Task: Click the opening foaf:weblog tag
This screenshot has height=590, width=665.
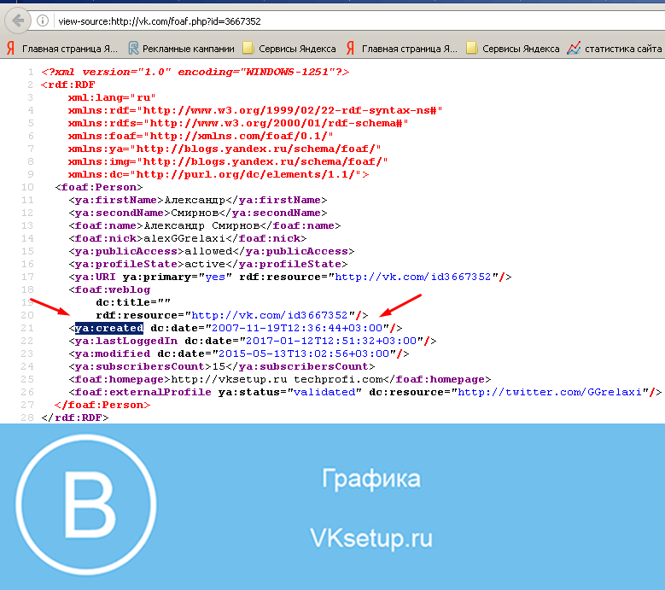Action: pyautogui.click(x=109, y=289)
